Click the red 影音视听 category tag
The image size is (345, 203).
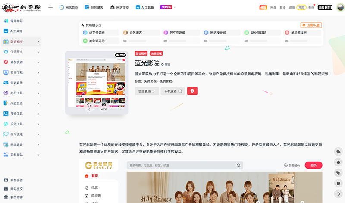[141, 53]
